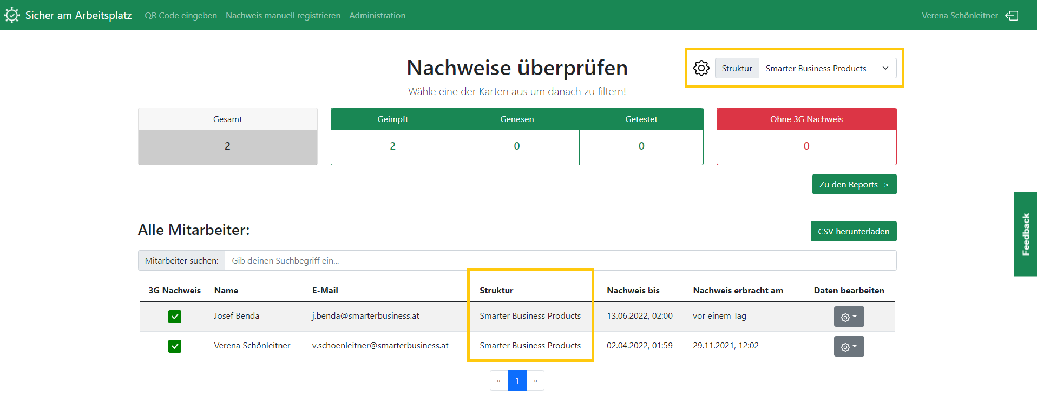Screen dimensions: 1037x403
Task: Open edit gear menu for Josef Benda
Action: [849, 317]
